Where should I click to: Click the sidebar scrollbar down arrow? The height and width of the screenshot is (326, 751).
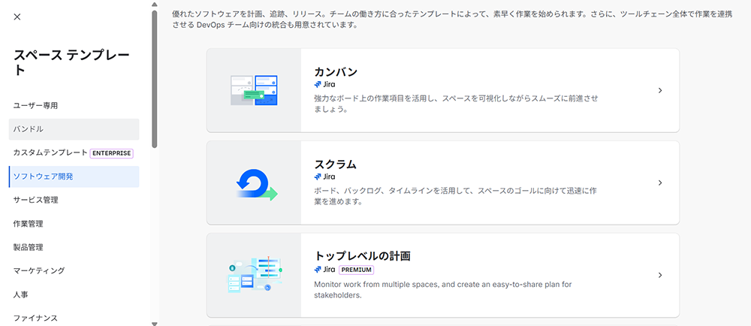pyautogui.click(x=155, y=323)
